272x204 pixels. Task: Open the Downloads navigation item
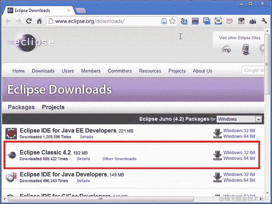coord(43,71)
